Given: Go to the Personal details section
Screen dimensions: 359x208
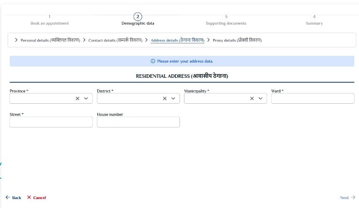Looking at the screenshot, I should (50, 40).
